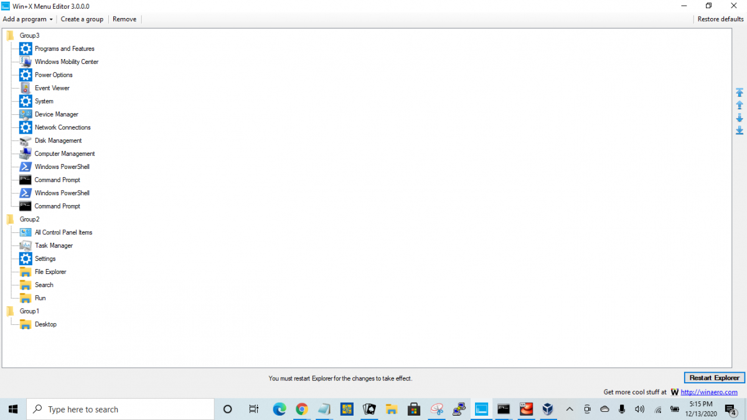
Task: Select the Network Connections gear icon
Action: [x=26, y=127]
